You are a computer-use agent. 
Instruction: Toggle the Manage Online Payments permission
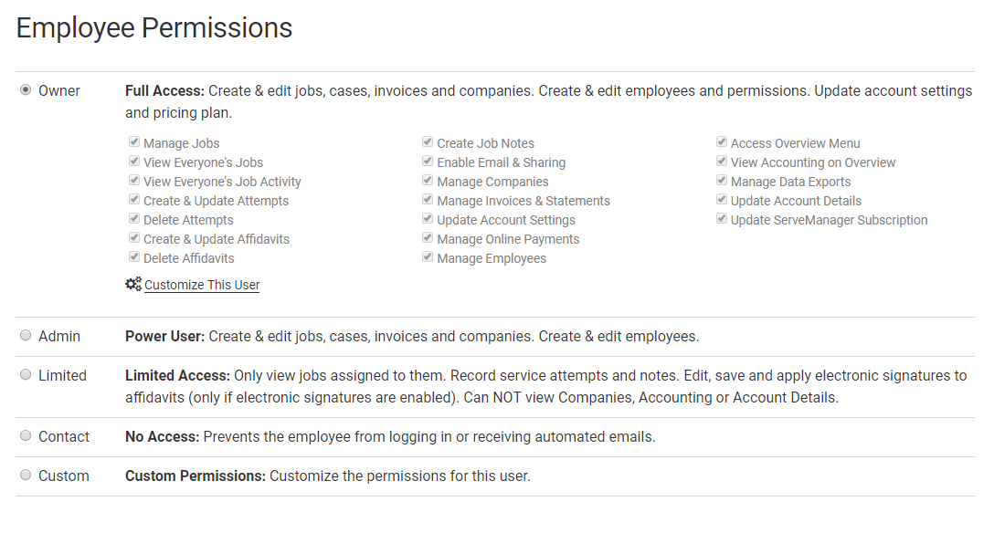point(427,237)
